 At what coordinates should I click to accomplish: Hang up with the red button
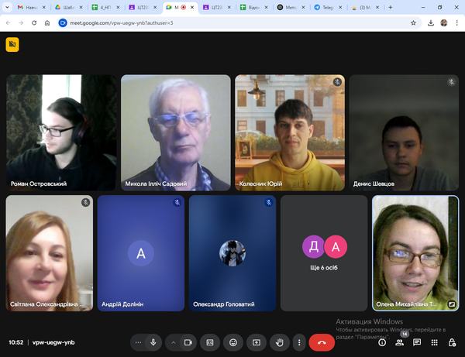322,342
